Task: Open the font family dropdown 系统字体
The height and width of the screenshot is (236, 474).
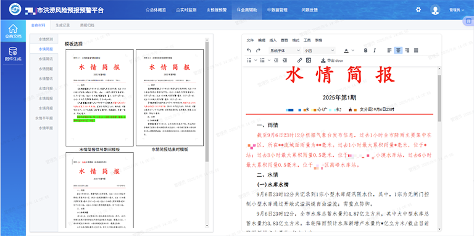Action: [x=285, y=51]
